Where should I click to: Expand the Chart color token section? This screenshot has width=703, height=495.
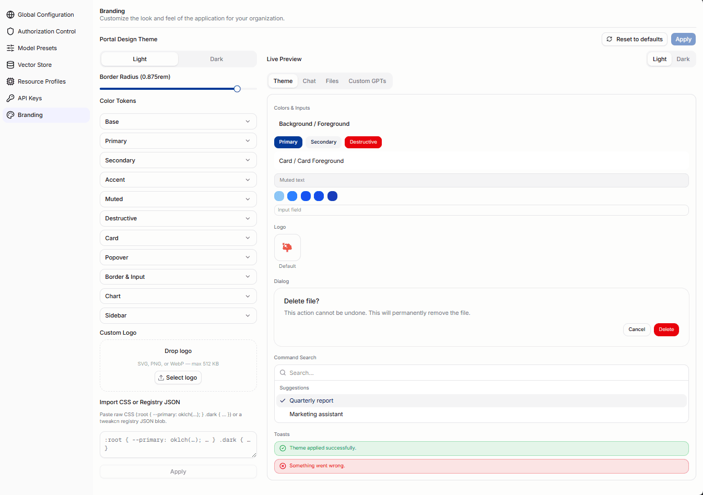[x=178, y=296]
